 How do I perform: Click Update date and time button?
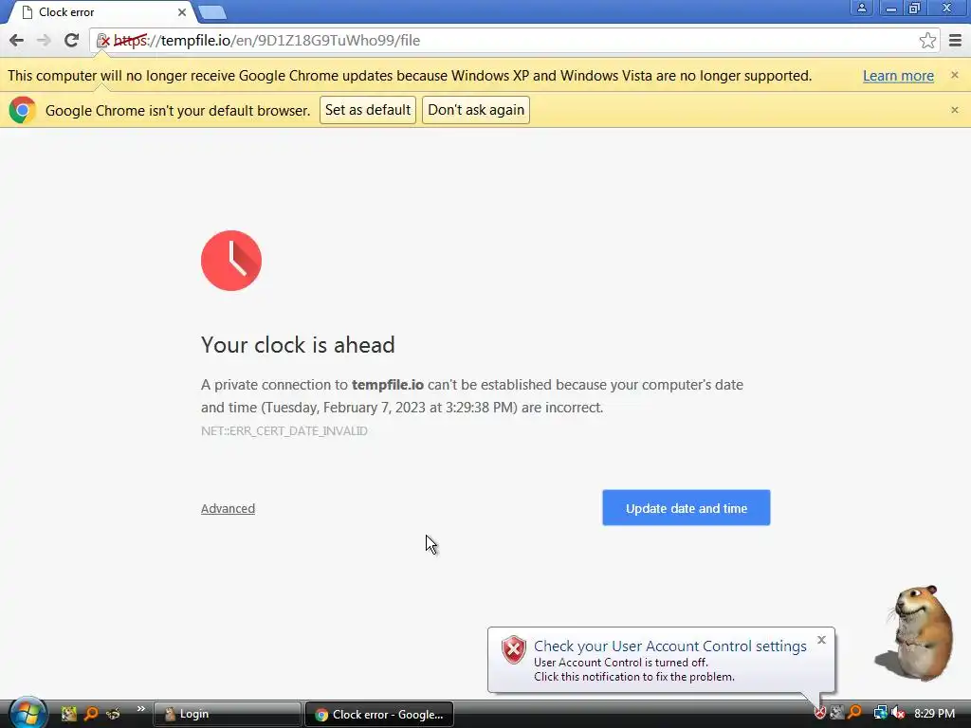click(x=687, y=508)
